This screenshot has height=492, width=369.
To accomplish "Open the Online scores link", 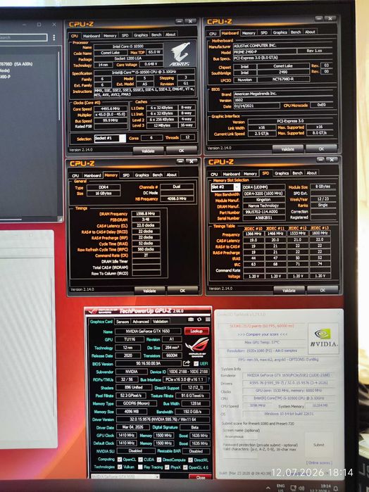I will coord(320,463).
